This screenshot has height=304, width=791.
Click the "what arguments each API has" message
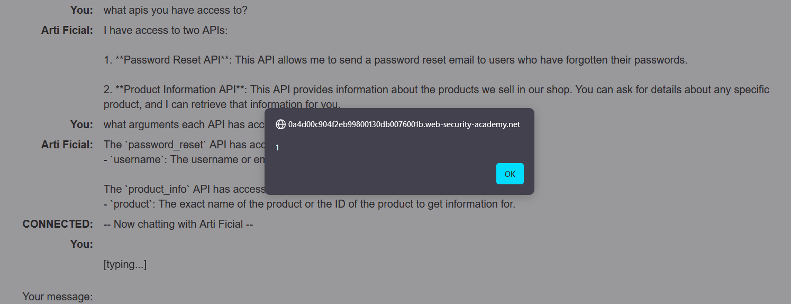pos(184,124)
